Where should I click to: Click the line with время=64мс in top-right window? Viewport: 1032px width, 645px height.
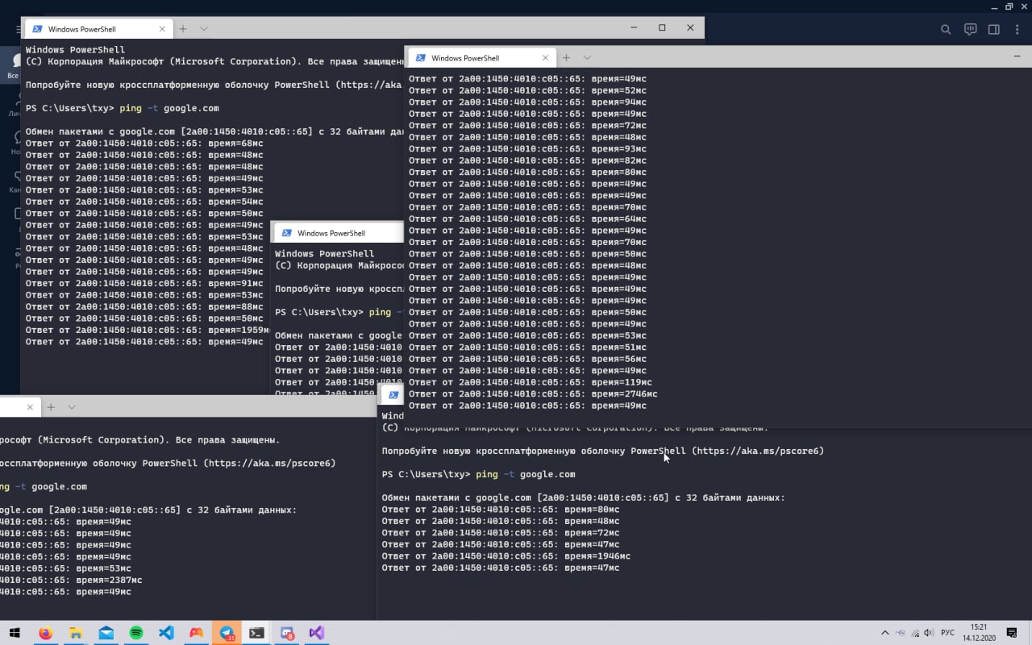click(x=527, y=219)
